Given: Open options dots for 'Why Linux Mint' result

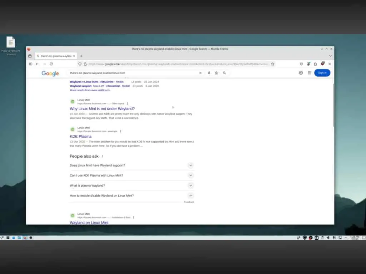Looking at the screenshot, I should click(128, 103).
